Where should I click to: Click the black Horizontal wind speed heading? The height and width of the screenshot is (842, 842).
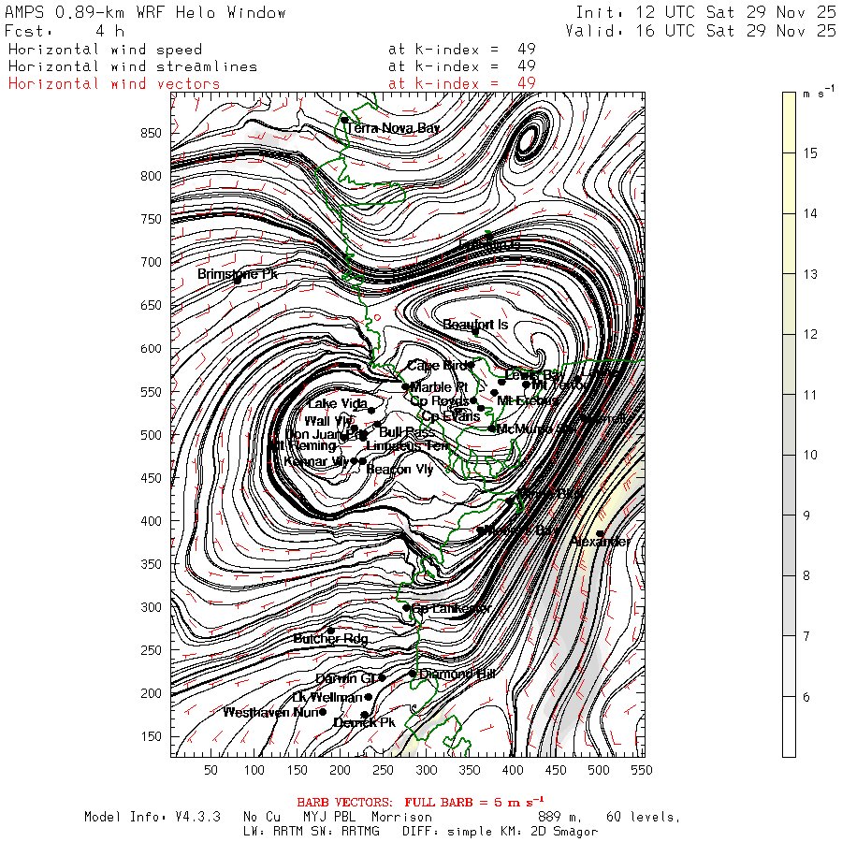105,50
